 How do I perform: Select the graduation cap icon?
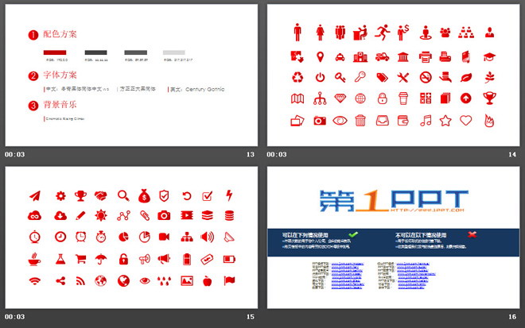click(x=488, y=56)
